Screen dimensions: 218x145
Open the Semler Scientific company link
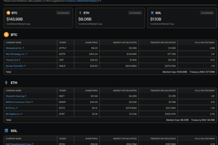(x=15, y=66)
